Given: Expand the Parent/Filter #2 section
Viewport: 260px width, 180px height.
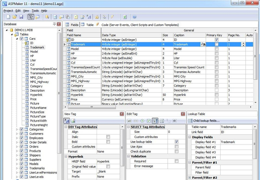Looking at the screenshot, I should 190,177.
